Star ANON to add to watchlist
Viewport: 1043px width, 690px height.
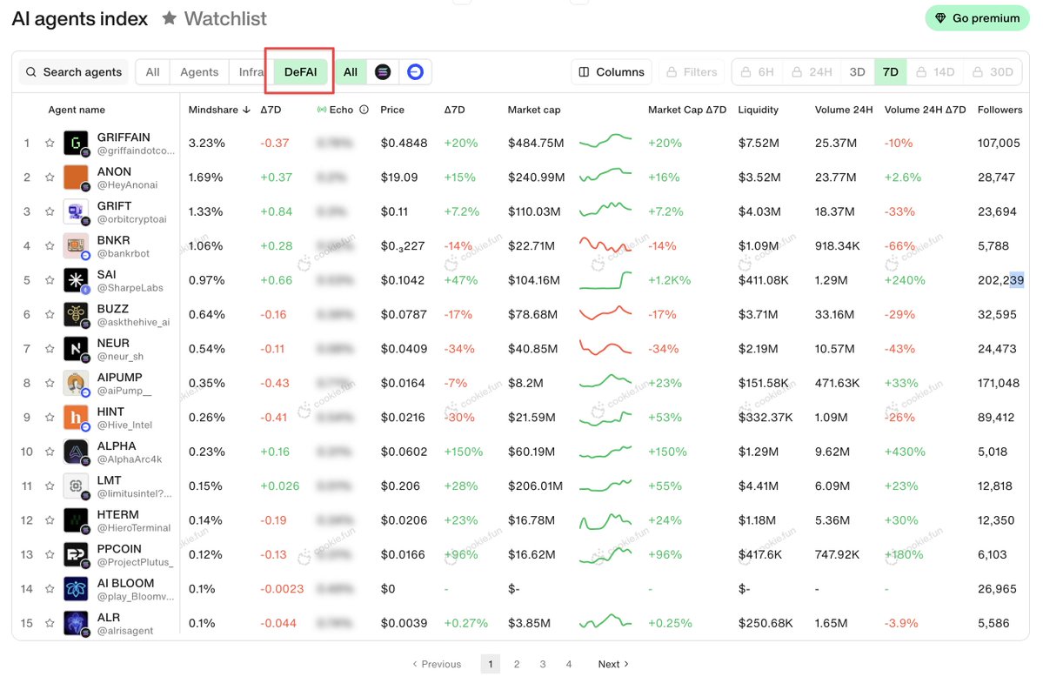50,178
